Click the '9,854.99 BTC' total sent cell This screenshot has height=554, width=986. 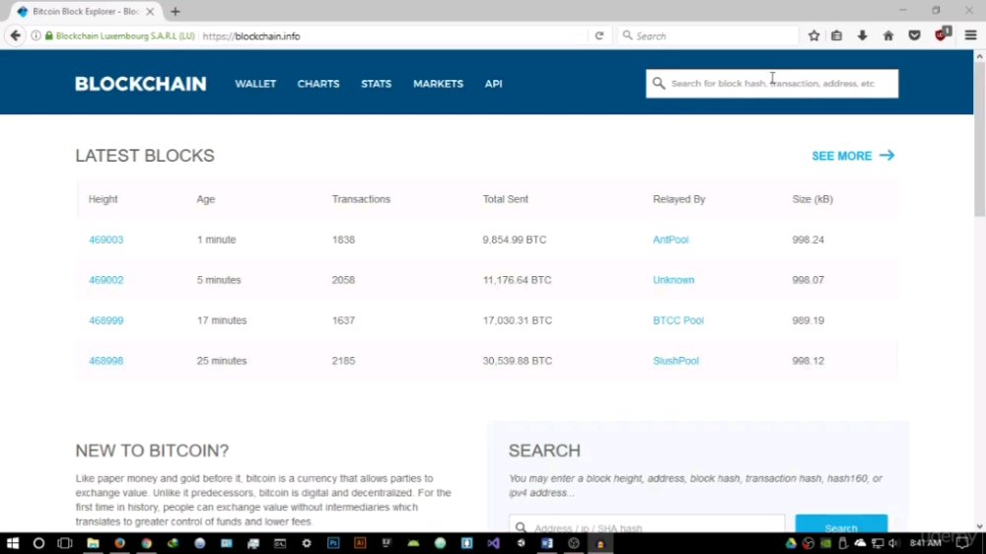[515, 240]
